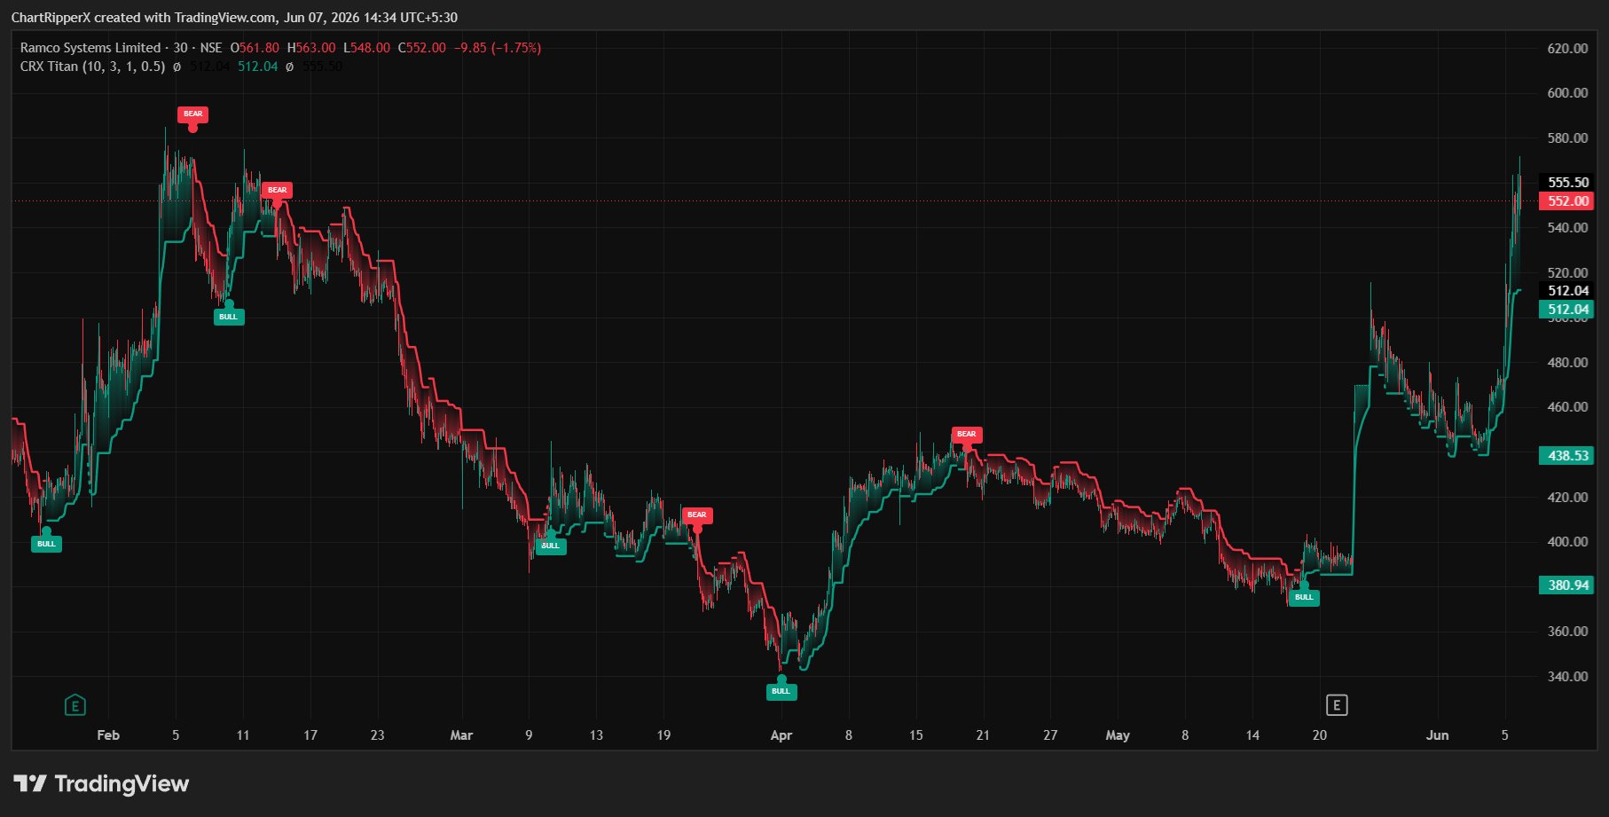Click the change value −9.85 (−1.75%)

click(498, 48)
